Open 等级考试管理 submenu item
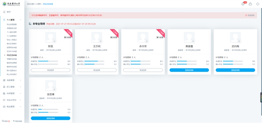The image size is (262, 123). click(x=12, y=63)
